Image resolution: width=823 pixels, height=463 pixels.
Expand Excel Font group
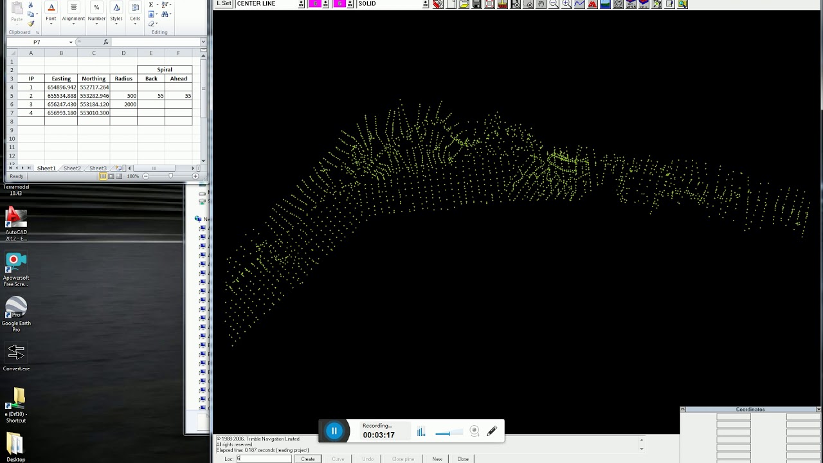tap(51, 13)
